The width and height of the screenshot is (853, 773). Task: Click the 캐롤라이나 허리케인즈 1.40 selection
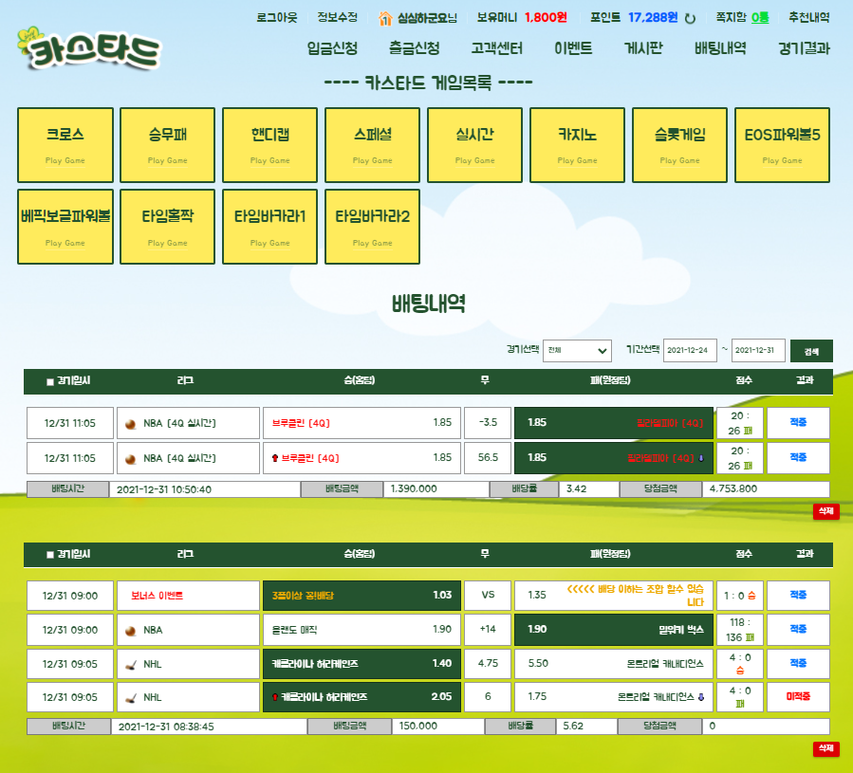tap(362, 664)
